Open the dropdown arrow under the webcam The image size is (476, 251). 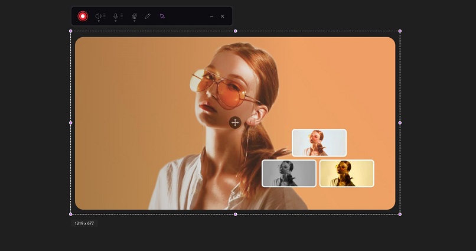click(x=134, y=21)
